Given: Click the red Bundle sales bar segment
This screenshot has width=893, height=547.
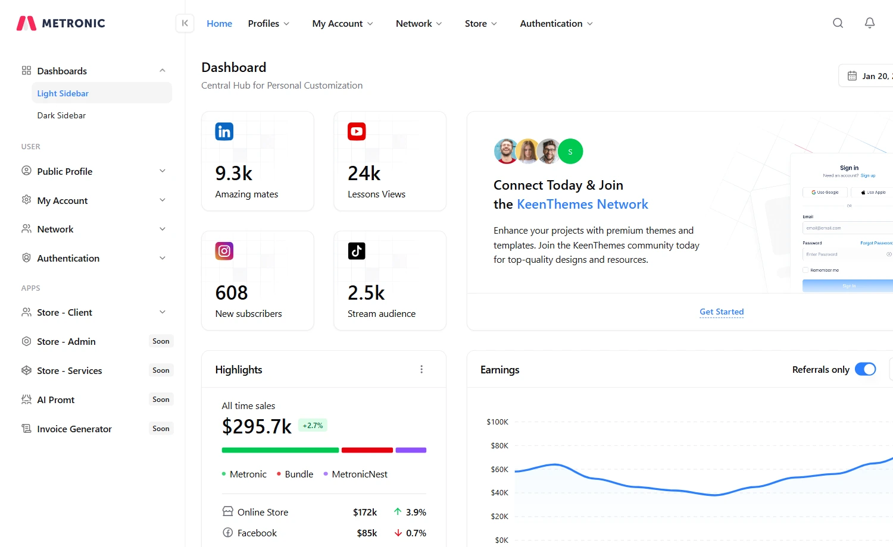Looking at the screenshot, I should 367,450.
